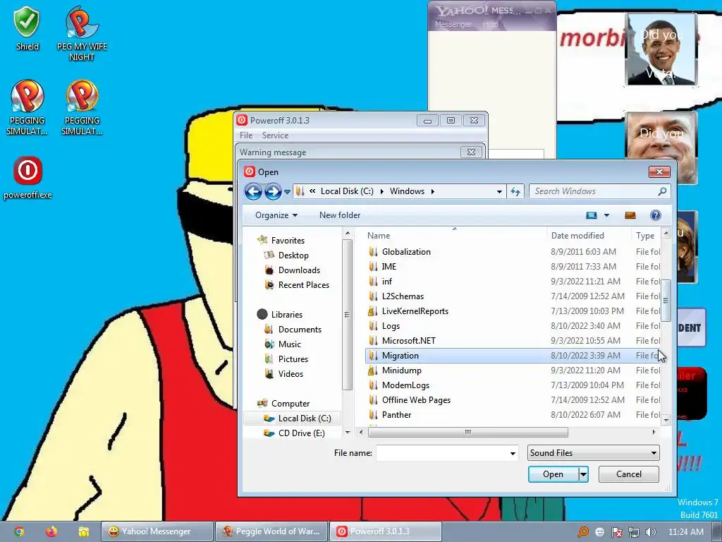
Task: Open the Messenger menu in Yahoo Messenger
Action: 453,25
